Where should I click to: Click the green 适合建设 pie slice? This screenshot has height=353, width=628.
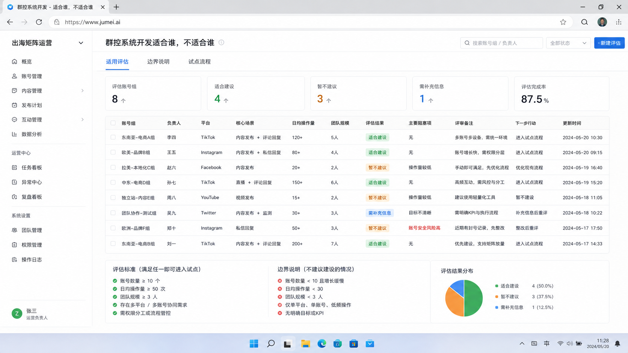(474, 298)
